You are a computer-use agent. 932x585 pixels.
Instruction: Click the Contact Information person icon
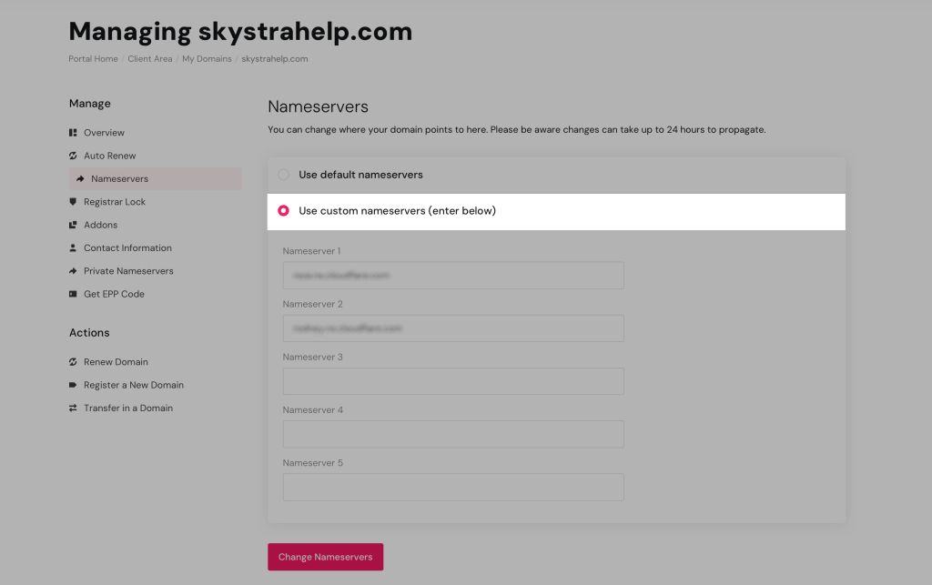point(73,247)
